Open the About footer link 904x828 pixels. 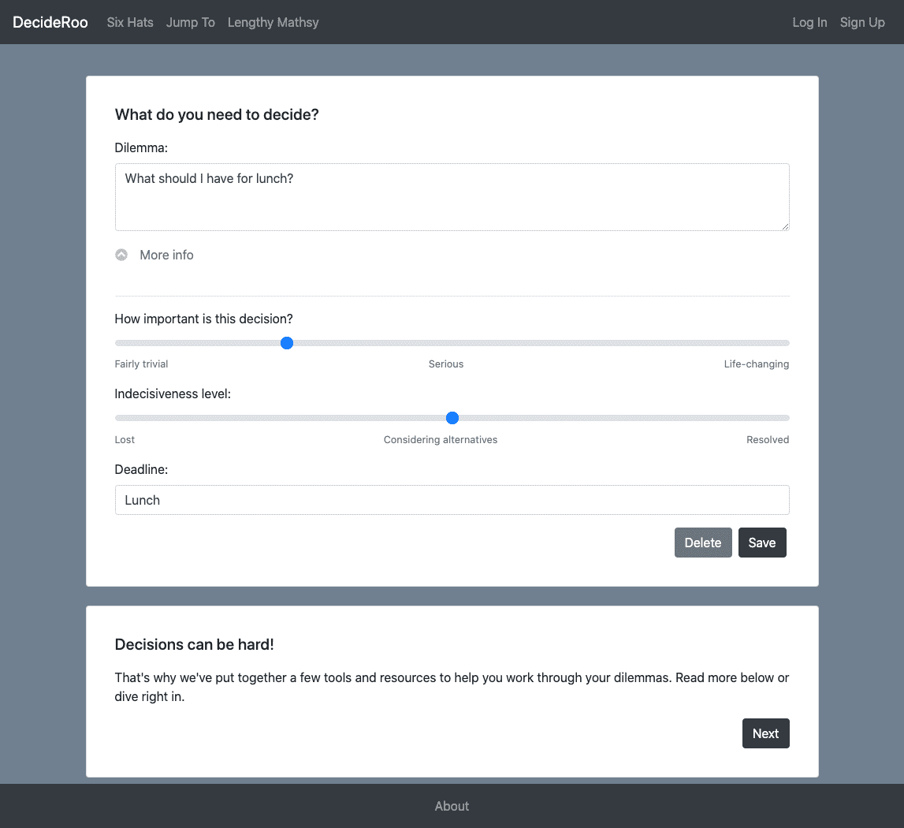click(452, 806)
